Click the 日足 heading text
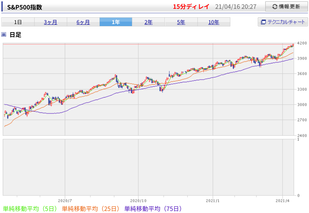 (15, 35)
